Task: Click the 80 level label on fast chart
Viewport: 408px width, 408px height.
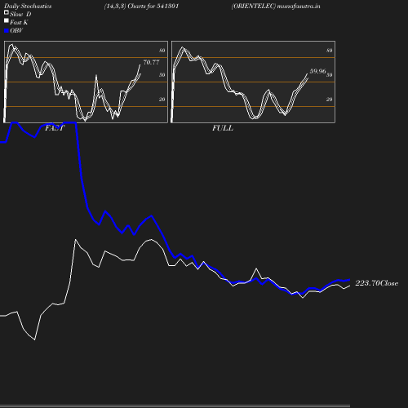Action: [x=162, y=51]
